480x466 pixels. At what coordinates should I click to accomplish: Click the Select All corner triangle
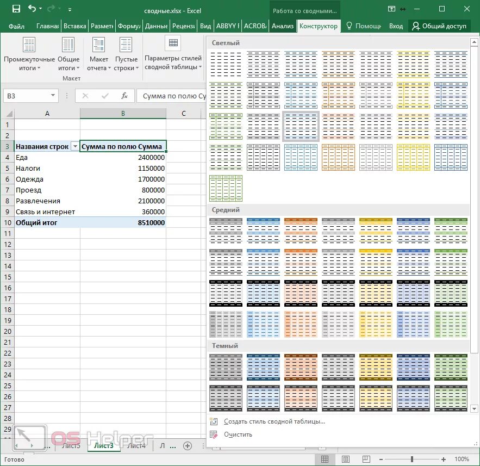(x=9, y=114)
